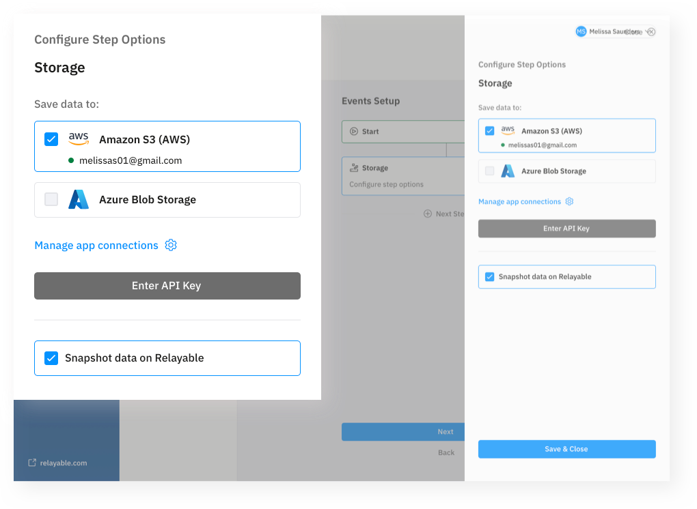Open the Melissa Saunders user dropdown
697x509 pixels.
click(615, 31)
